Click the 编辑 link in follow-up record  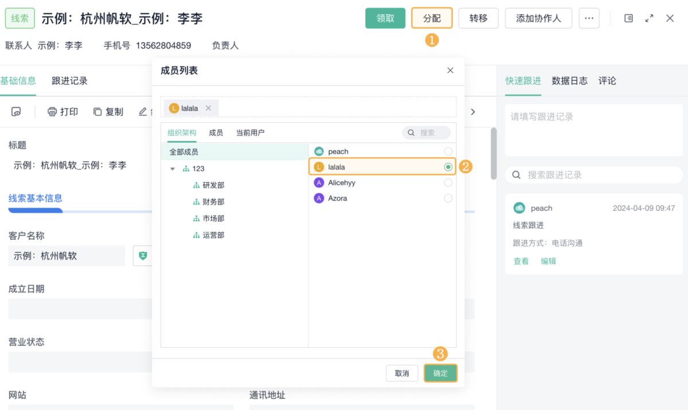tap(548, 261)
